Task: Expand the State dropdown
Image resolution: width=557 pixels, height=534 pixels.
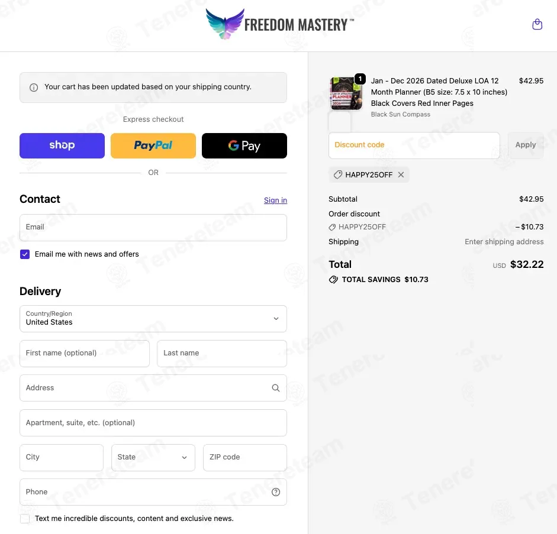Action: coord(153,458)
